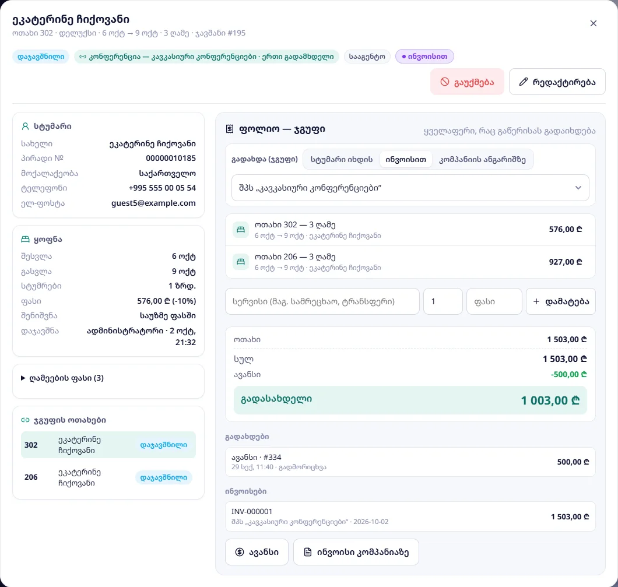The image size is (618, 587).
Task: Click the purple ინვოისით badge in the header
Action: tap(424, 57)
